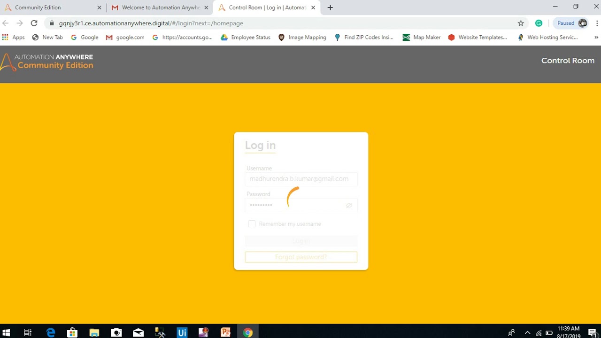View site security lock info

52,23
